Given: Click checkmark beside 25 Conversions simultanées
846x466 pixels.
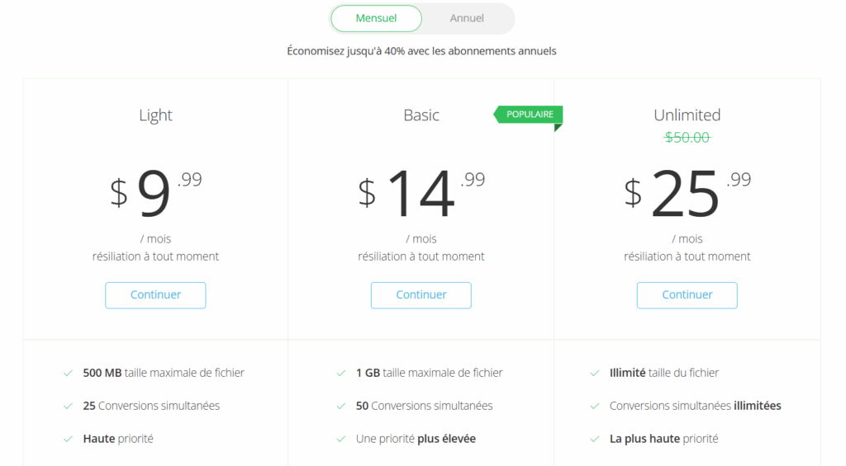Looking at the screenshot, I should (x=69, y=406).
